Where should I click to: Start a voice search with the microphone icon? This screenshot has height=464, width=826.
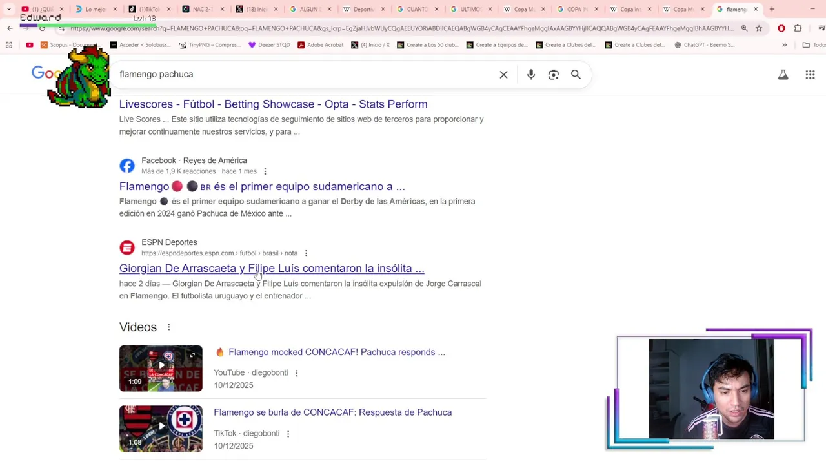pos(531,75)
